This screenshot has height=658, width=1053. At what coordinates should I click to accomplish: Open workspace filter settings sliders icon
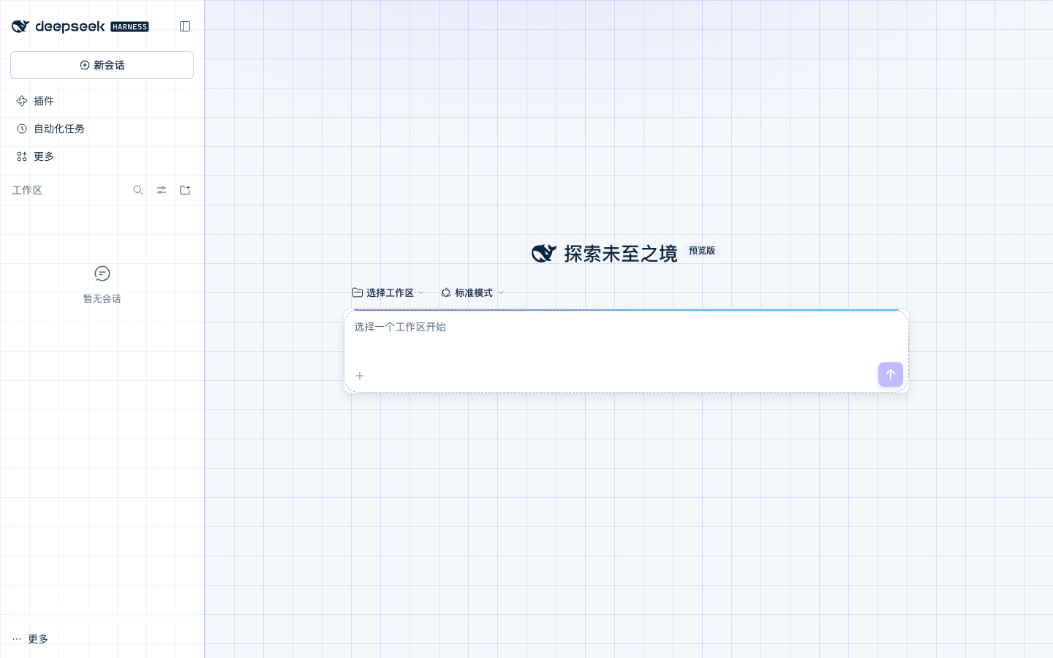pos(162,190)
